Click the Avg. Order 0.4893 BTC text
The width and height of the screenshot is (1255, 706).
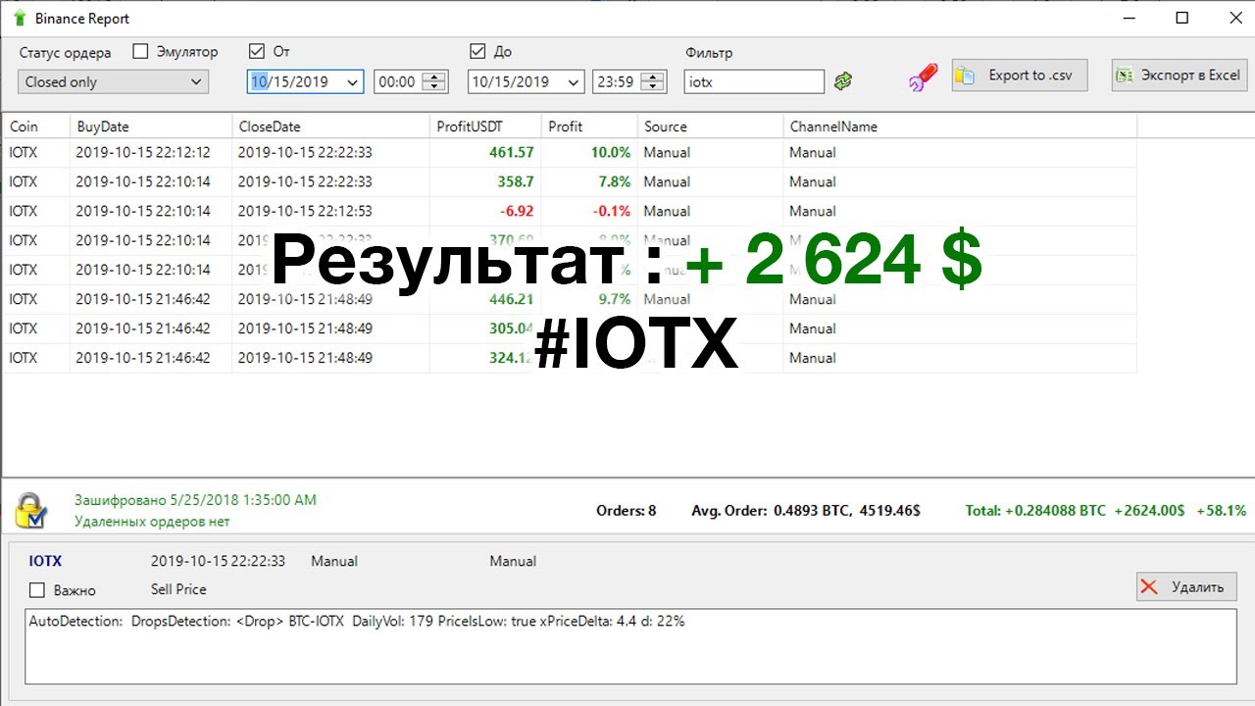click(807, 511)
